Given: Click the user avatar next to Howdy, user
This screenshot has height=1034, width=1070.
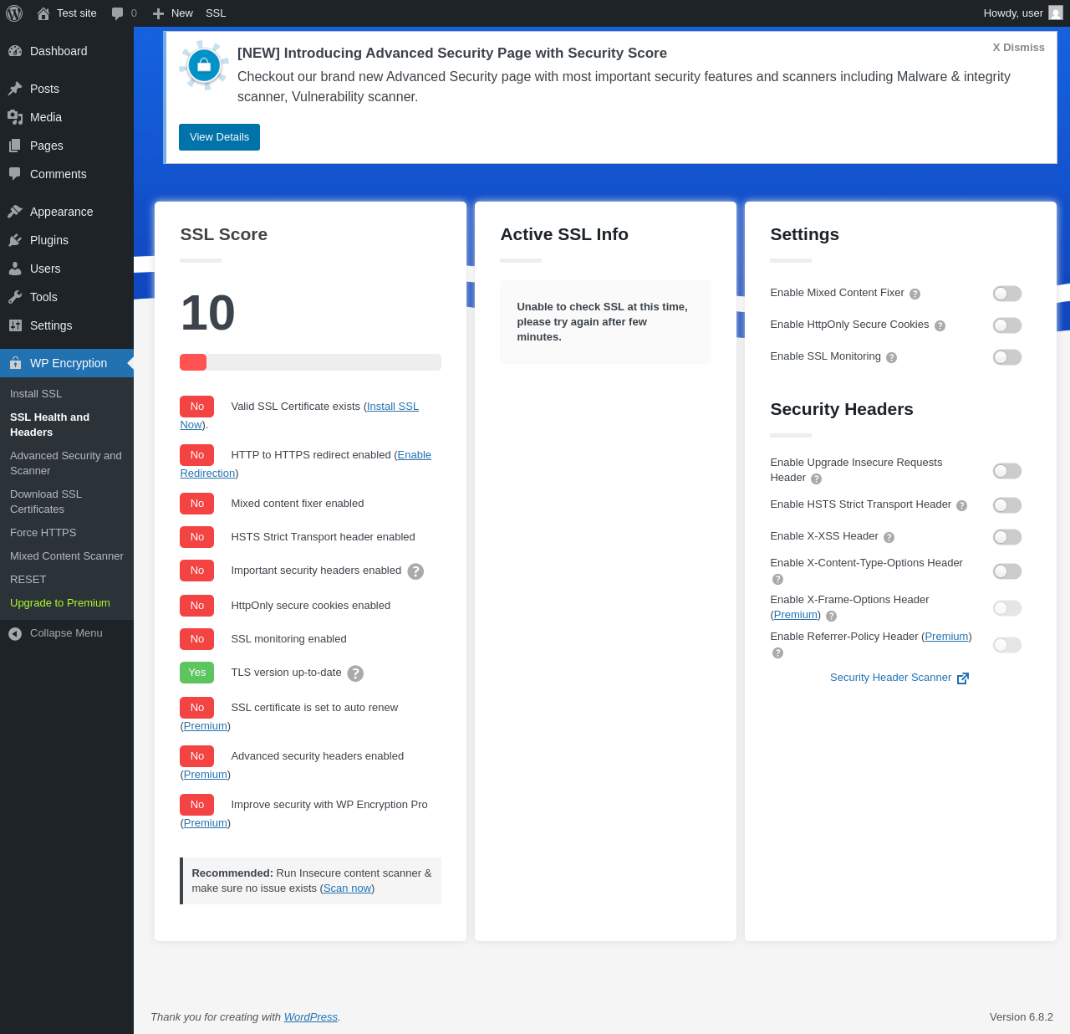Looking at the screenshot, I should pyautogui.click(x=1056, y=13).
